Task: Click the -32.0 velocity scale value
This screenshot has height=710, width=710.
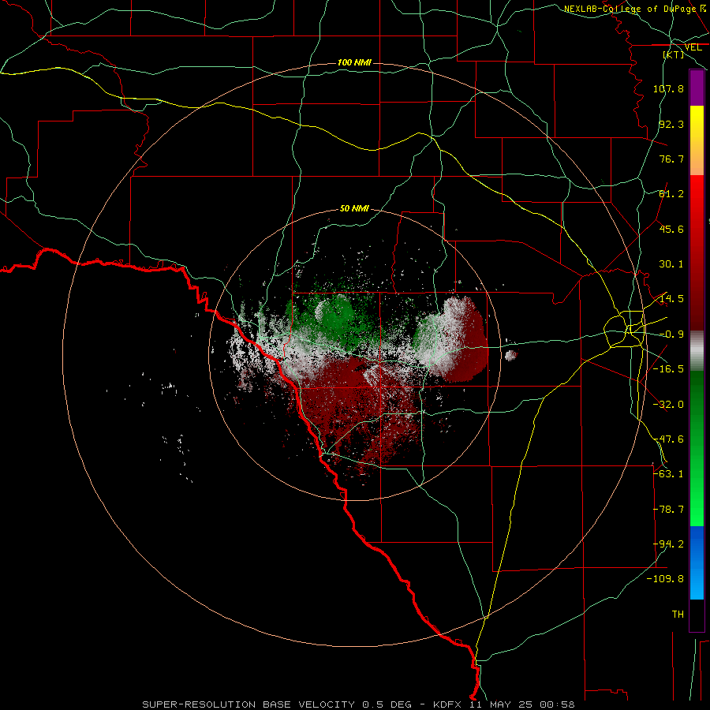Action: pos(668,405)
